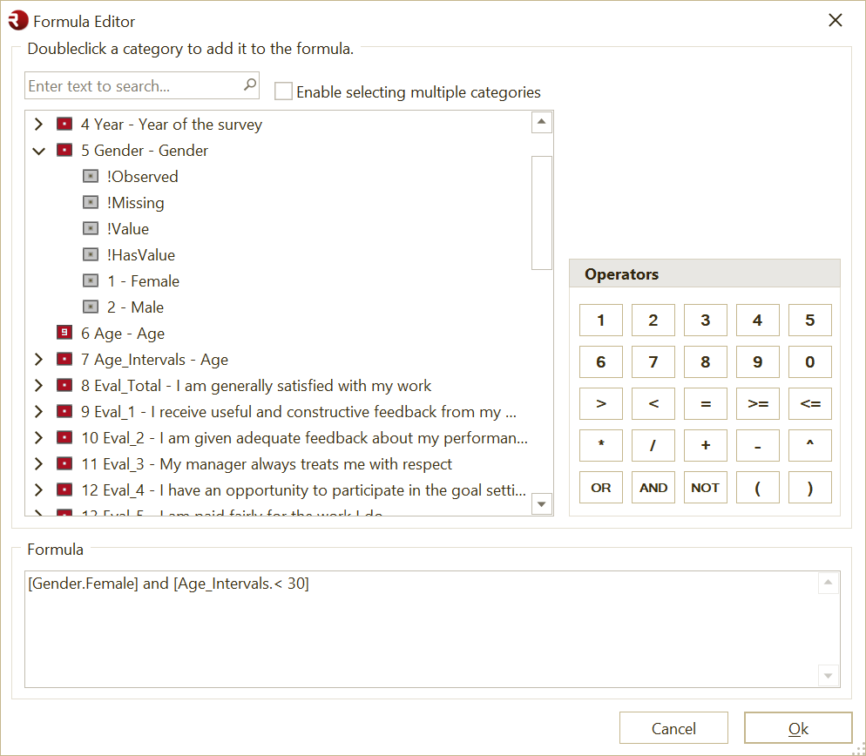Click the small icon beside !Missing
Screen dimensions: 866x756
91,202
